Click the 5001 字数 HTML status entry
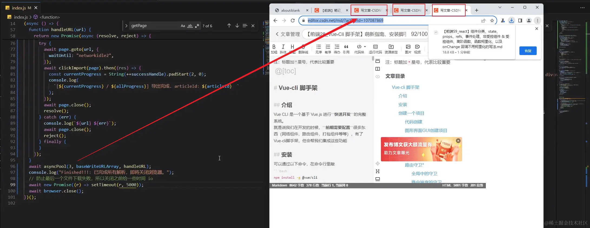This screenshot has width=590, height=228. (461, 185)
